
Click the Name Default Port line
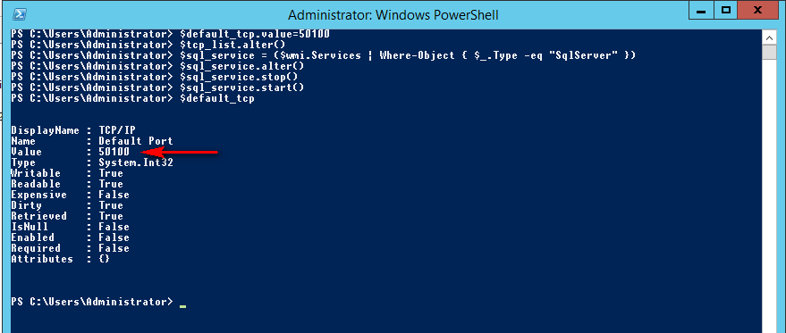click(92, 141)
